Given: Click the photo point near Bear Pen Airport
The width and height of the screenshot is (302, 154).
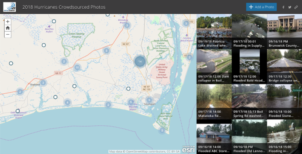Looking at the screenshot, I should coord(54,21).
